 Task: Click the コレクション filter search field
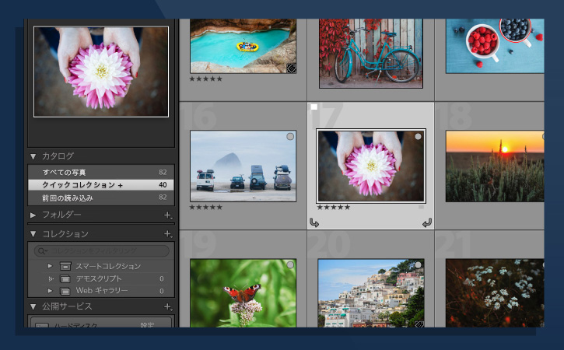click(x=101, y=250)
